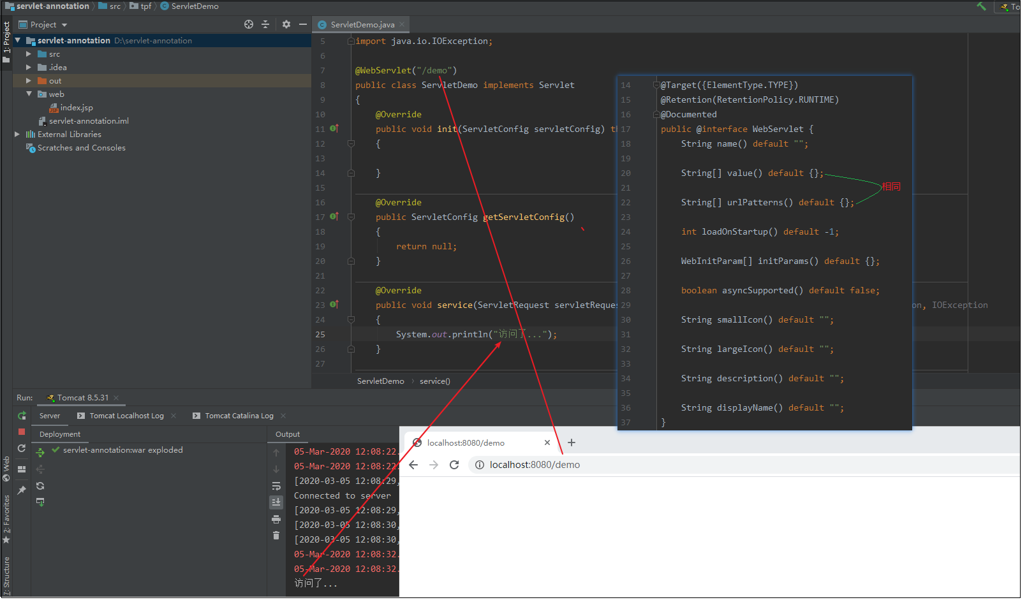
Task: Switch to Tomcat Localhost Log tab
Action: point(126,416)
